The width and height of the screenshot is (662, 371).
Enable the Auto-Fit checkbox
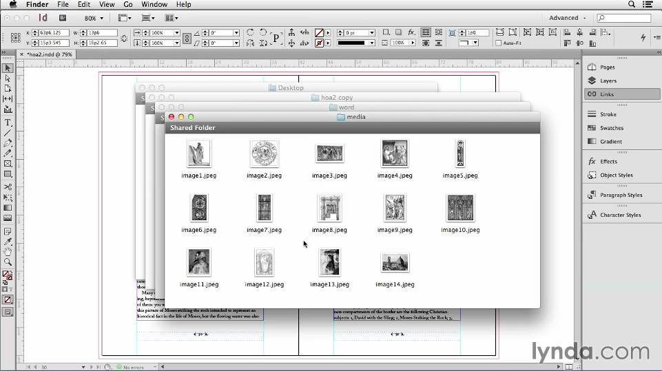click(499, 43)
